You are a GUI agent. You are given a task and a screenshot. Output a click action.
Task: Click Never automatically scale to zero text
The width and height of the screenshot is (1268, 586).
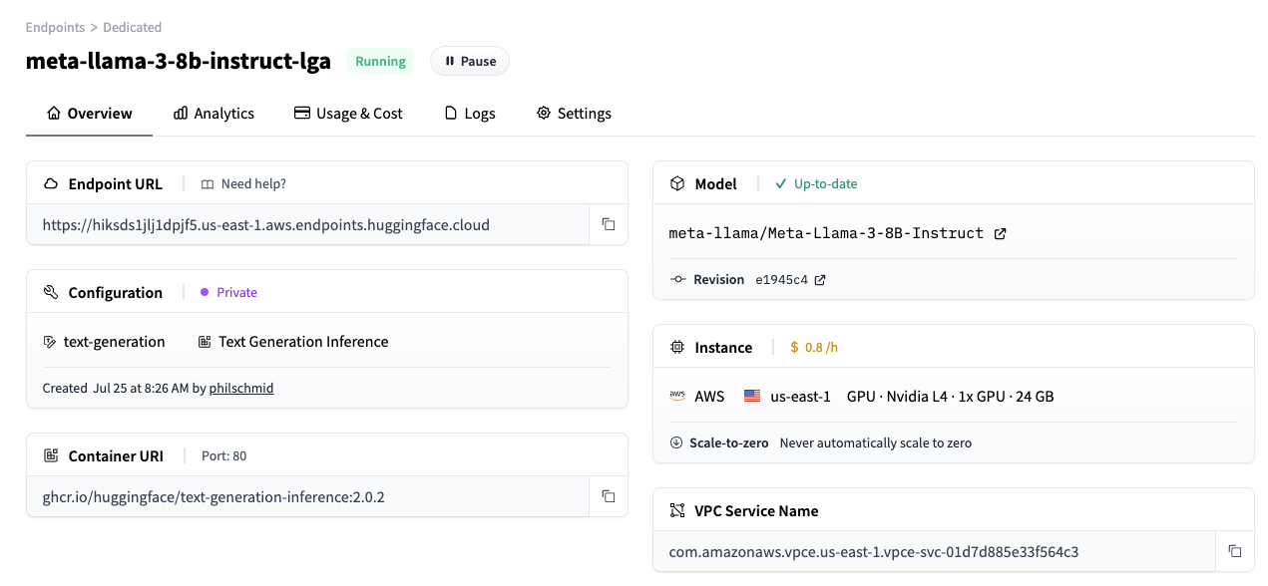click(x=875, y=442)
